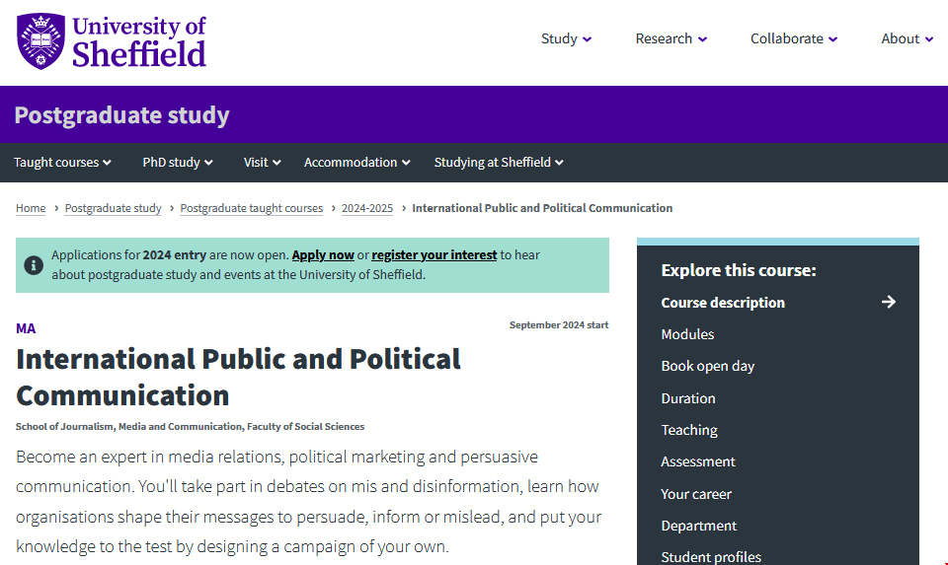
Task: Open Book open day in sidebar
Action: point(707,366)
